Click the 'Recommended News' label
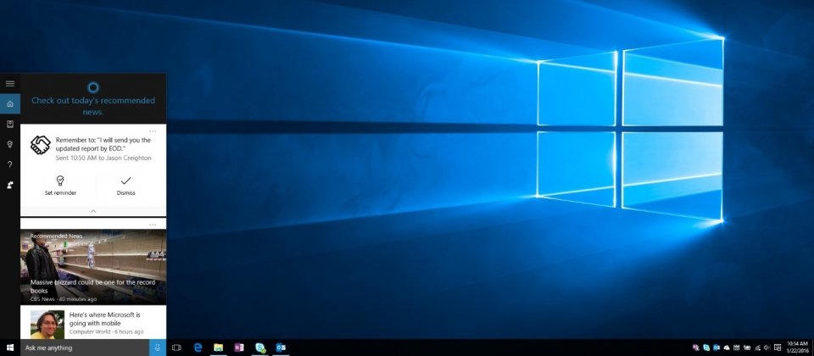Image resolution: width=814 pixels, height=356 pixels. [56, 236]
